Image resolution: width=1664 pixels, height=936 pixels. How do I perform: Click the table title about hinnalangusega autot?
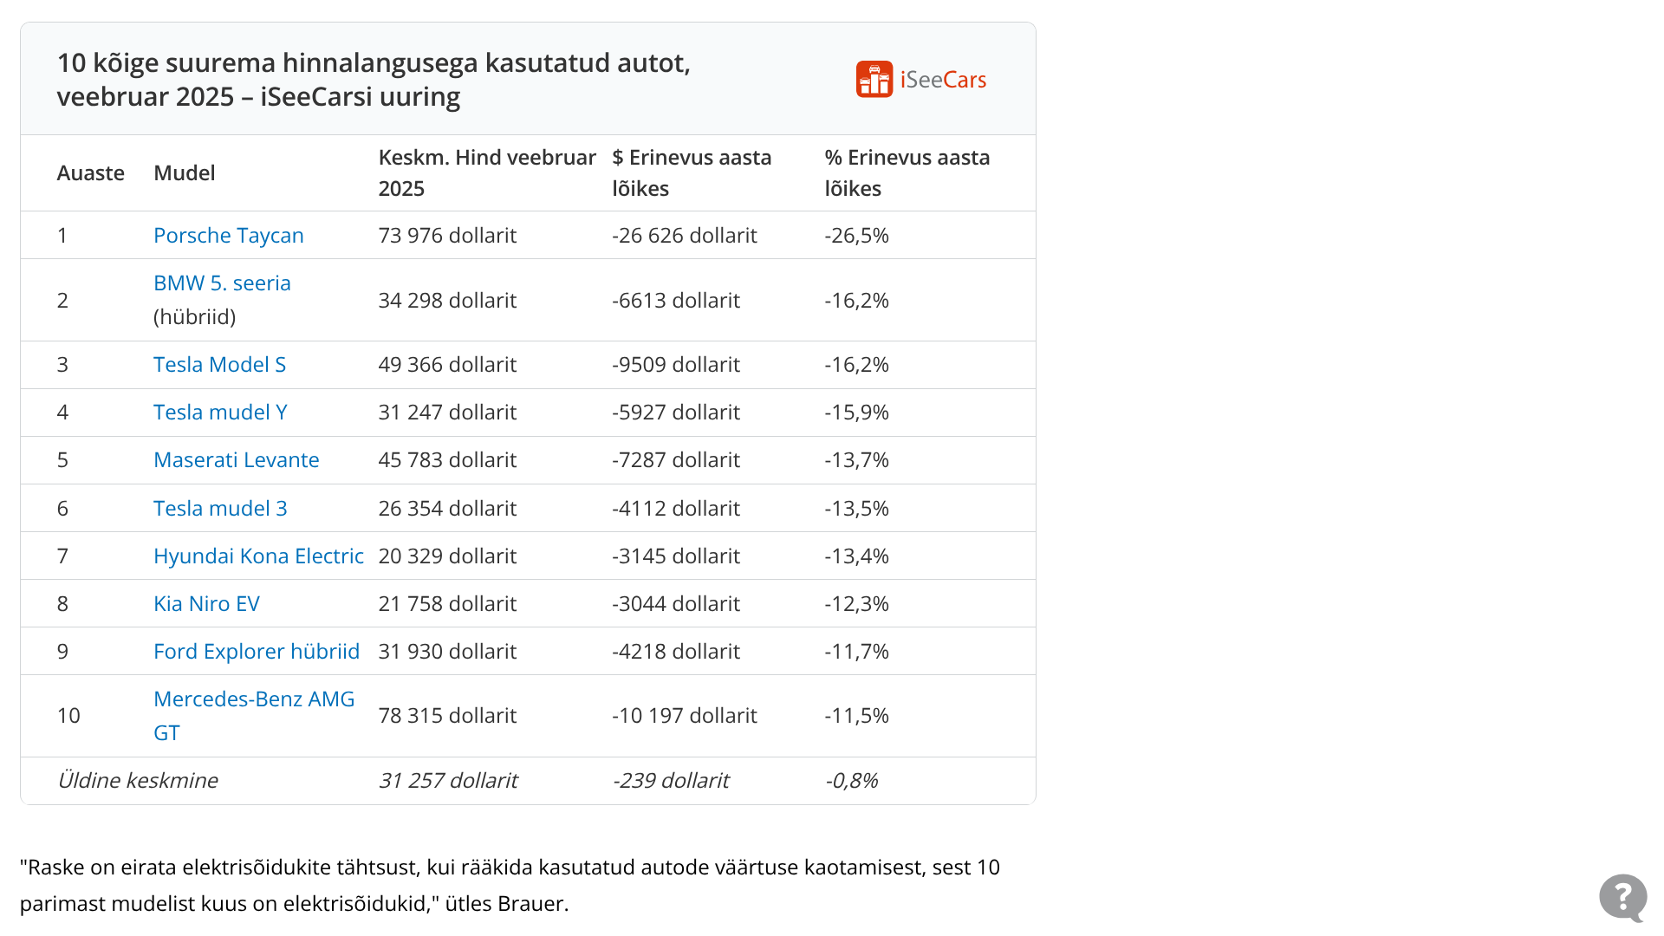pos(374,80)
